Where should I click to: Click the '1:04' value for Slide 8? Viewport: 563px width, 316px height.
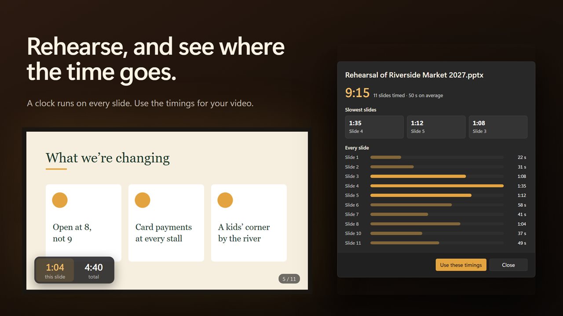522,224
